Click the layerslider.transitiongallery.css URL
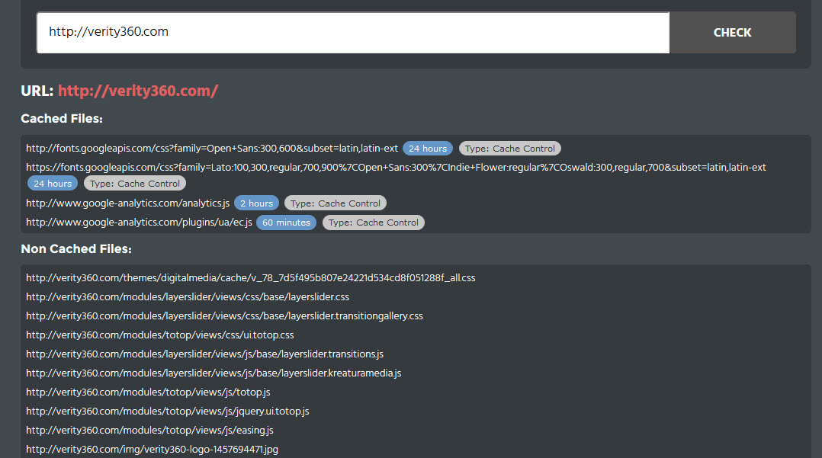The image size is (822, 458). (x=224, y=316)
